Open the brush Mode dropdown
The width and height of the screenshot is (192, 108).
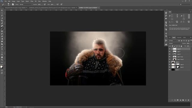(25, 4)
